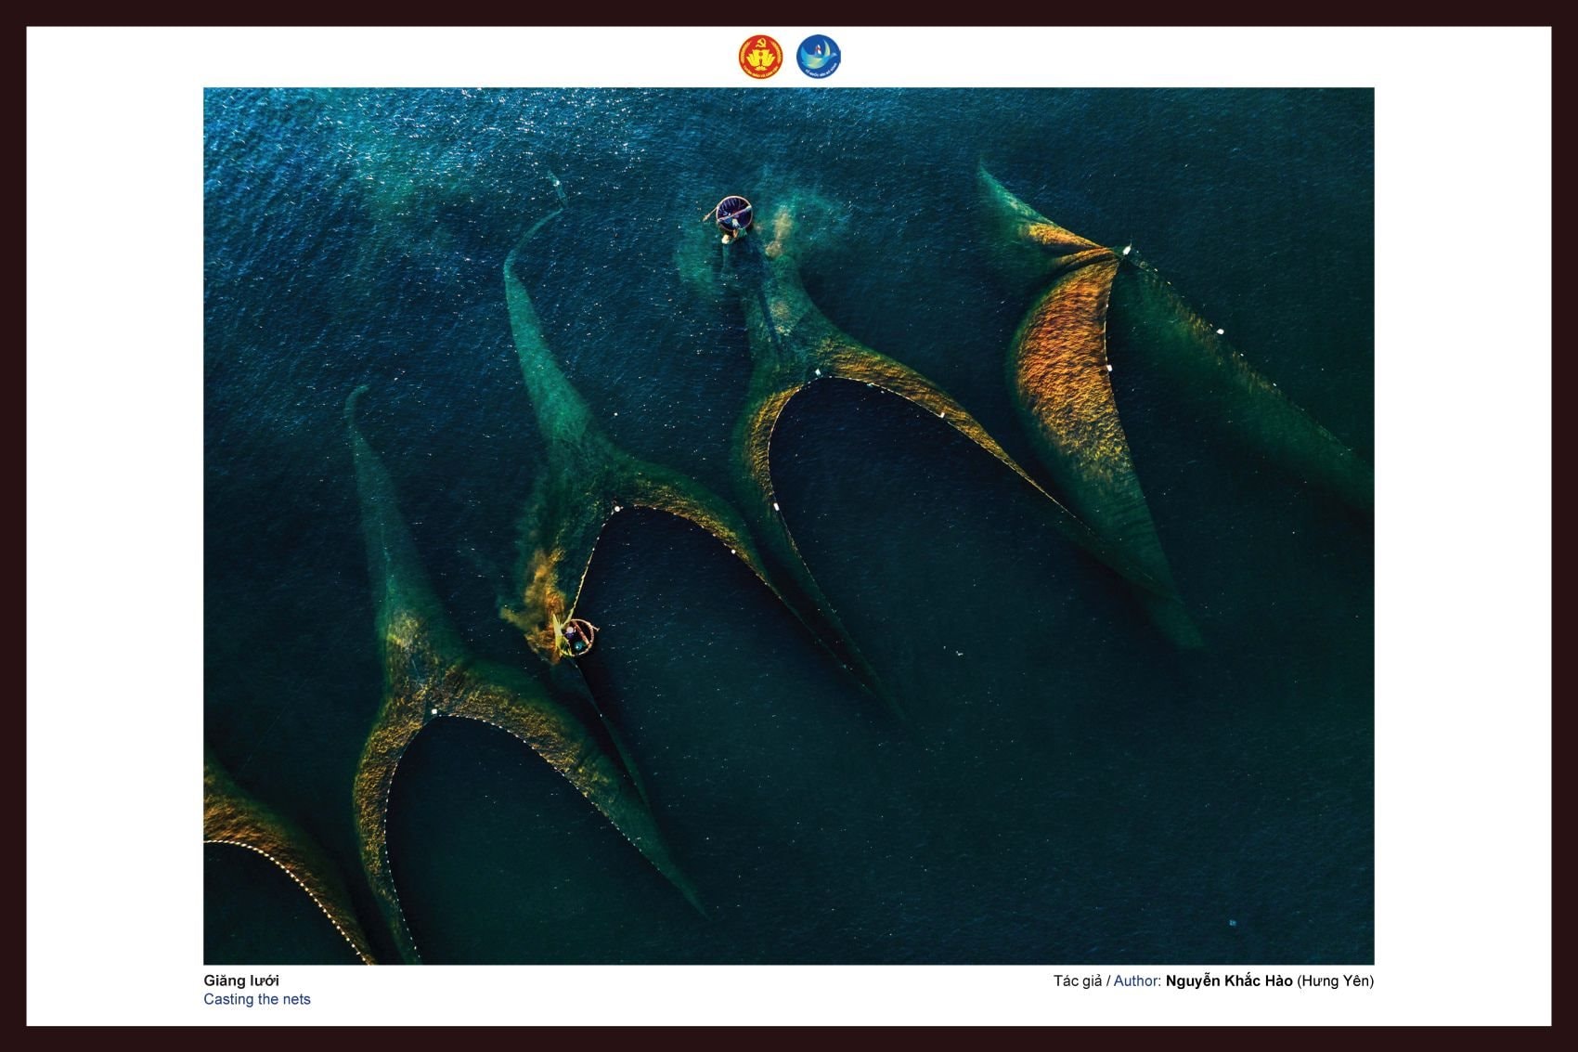Click the blue dove emblem logo

(818, 57)
